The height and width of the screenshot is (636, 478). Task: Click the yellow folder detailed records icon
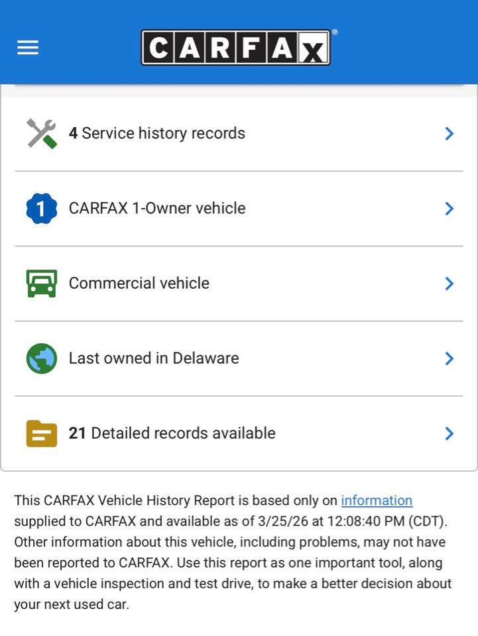coord(41,433)
